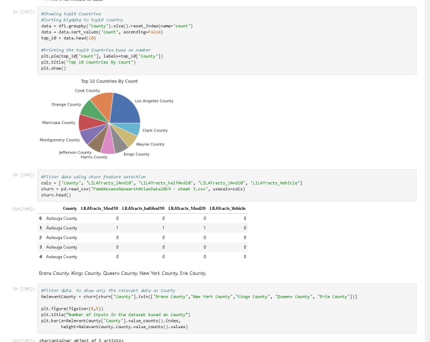Click the blue Los Angeles County pie slice
The height and width of the screenshot is (342, 430).
tap(125, 107)
